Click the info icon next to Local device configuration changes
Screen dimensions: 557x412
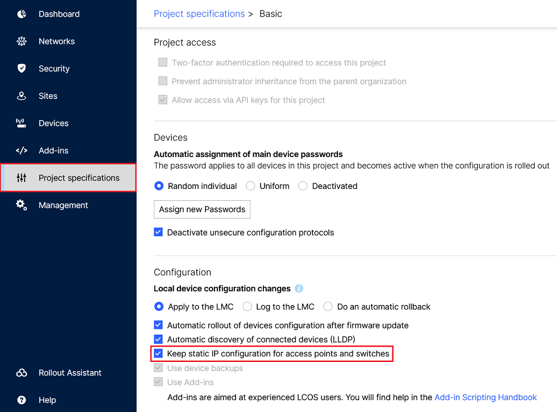point(299,289)
